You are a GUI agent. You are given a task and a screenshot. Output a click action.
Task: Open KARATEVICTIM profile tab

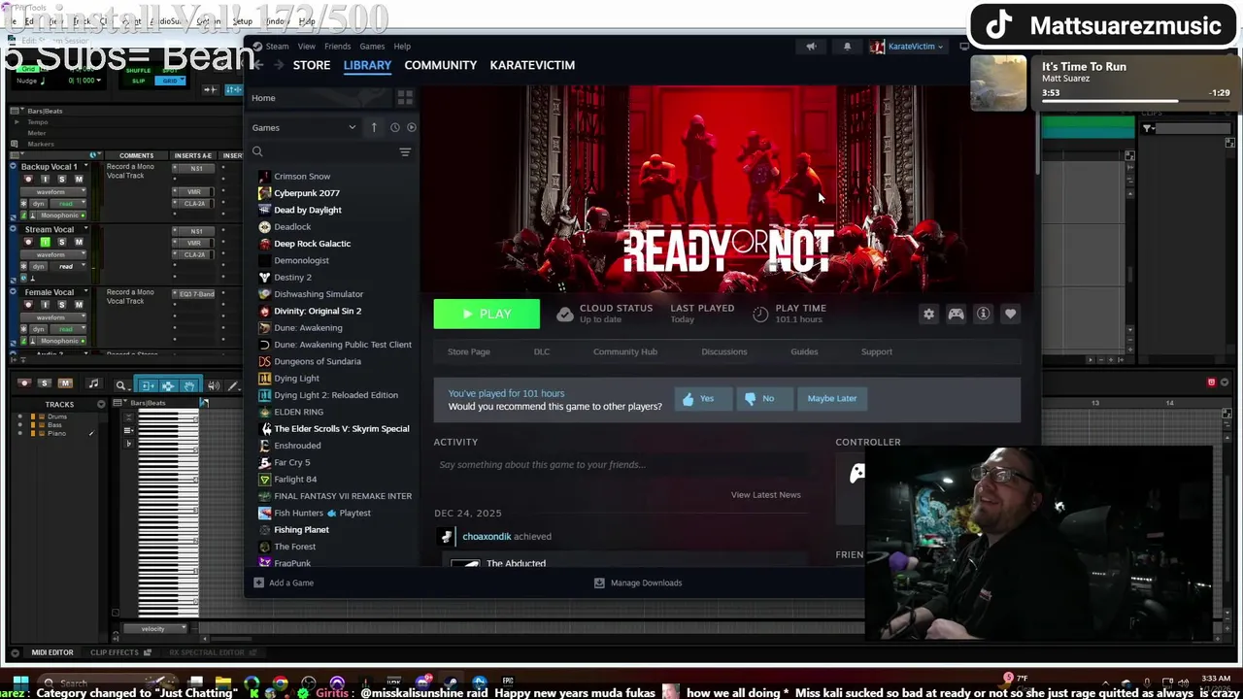click(532, 65)
